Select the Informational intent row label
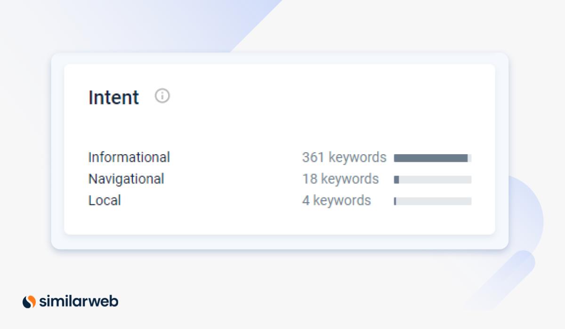 pyautogui.click(x=129, y=157)
